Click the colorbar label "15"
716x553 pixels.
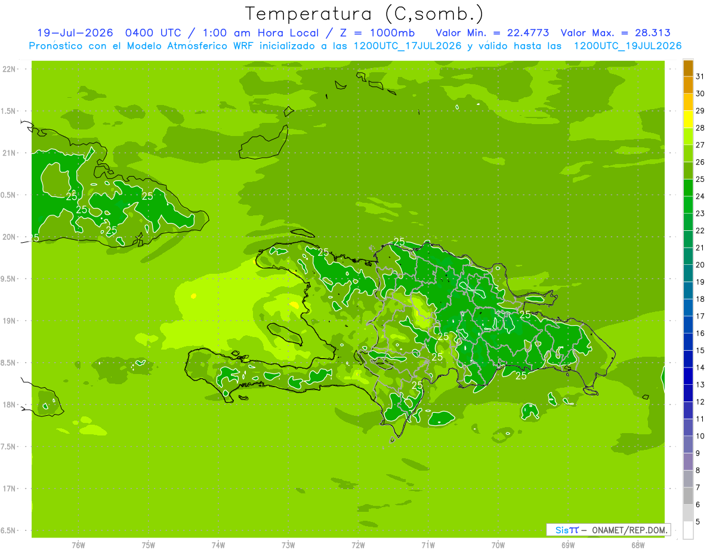[x=700, y=351]
